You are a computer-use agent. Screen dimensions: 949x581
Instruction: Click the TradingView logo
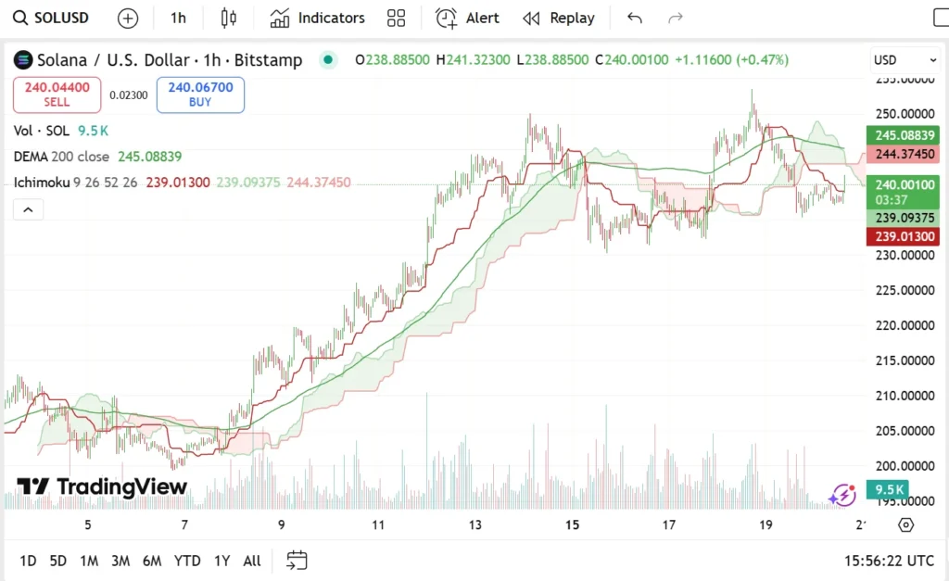click(100, 486)
